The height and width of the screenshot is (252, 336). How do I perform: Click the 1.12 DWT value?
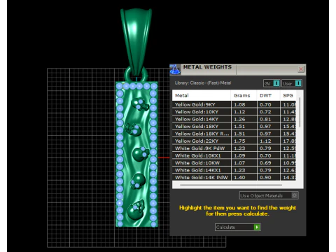click(265, 141)
